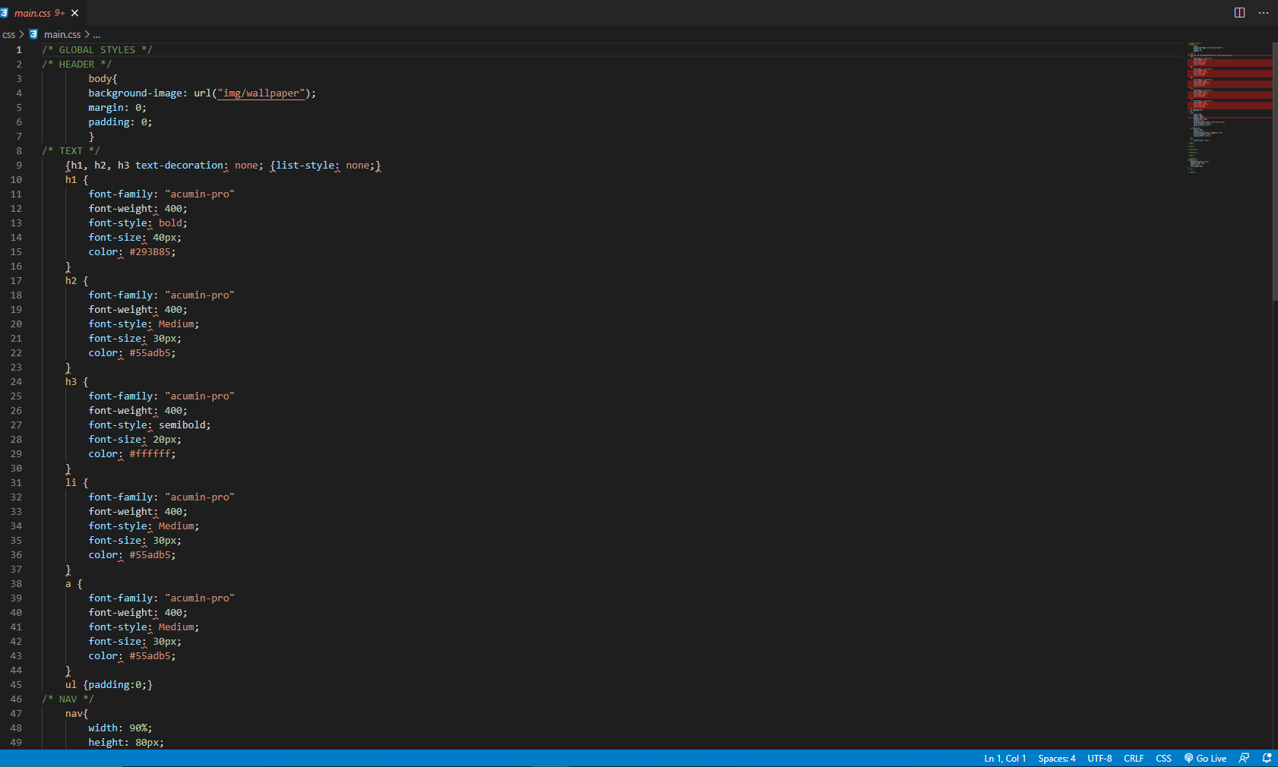Click the ul {padding:0;} rule

(109, 685)
